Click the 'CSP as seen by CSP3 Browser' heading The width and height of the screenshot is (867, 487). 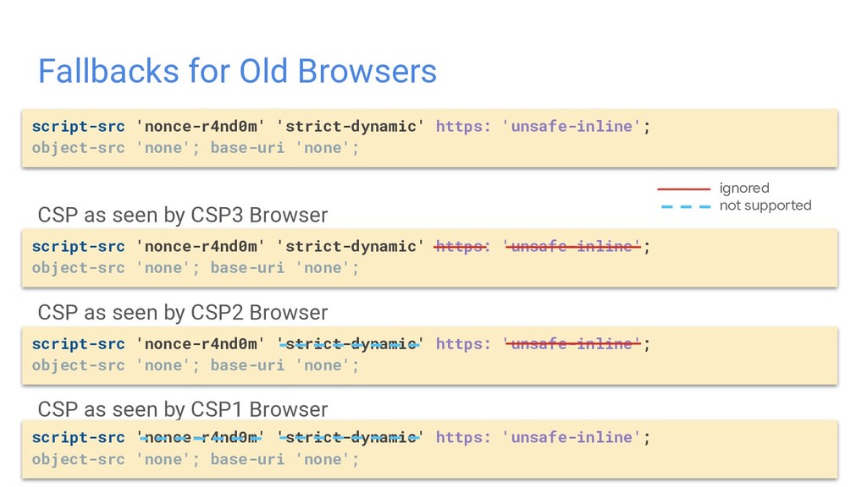pyautogui.click(x=183, y=215)
